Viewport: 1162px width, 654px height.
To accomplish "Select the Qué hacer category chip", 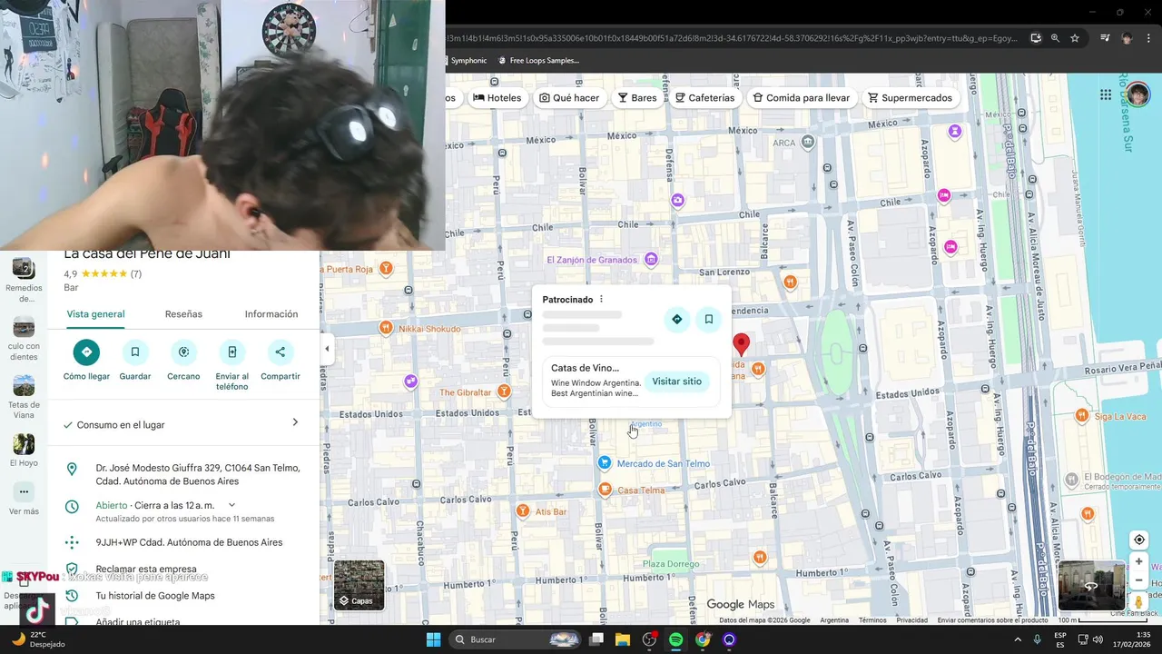I will coord(569,98).
